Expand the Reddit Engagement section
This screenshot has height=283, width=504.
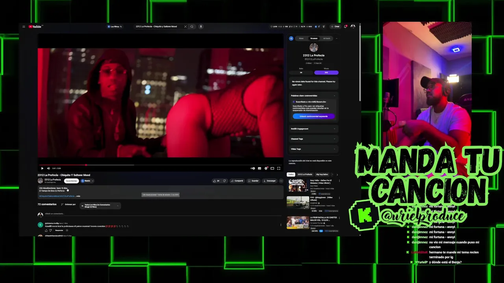[x=313, y=129]
